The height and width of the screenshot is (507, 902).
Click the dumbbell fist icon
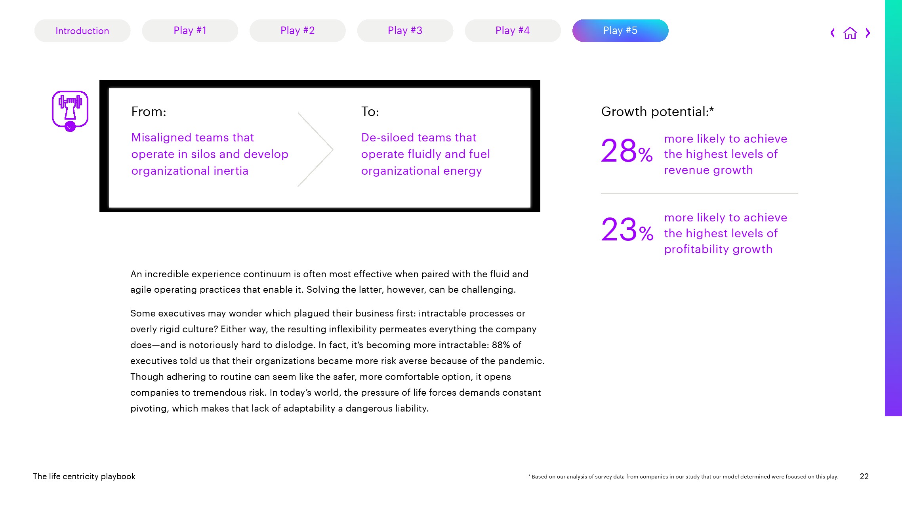pos(70,107)
